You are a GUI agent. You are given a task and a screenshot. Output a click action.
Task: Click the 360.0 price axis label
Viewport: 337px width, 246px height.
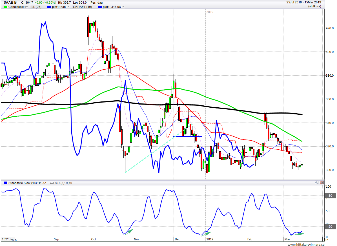[x=329, y=99]
